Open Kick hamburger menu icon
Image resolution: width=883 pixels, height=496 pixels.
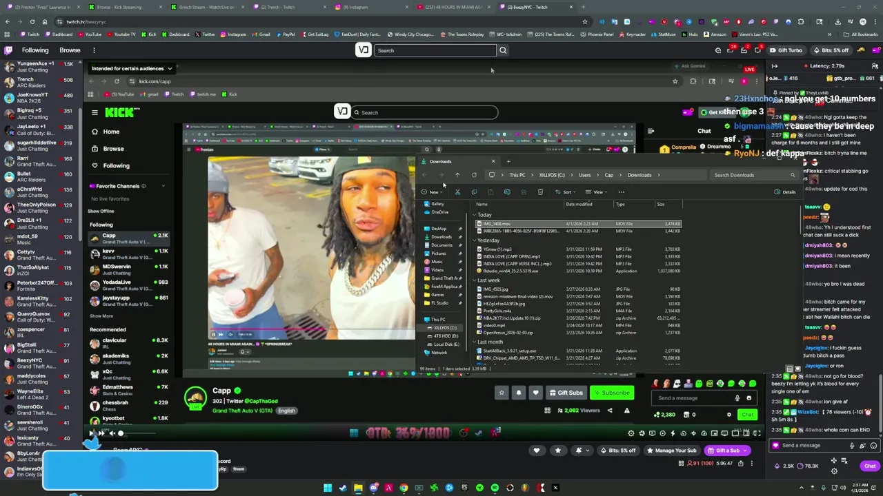point(95,112)
